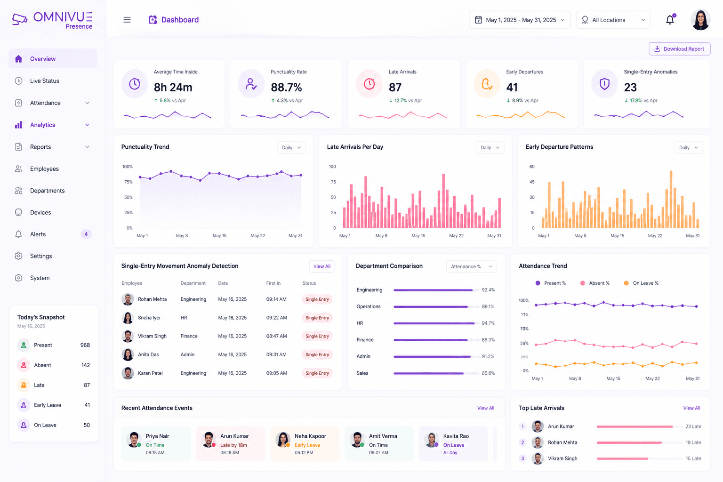Click the Omnivue Presence logo
This screenshot has width=723, height=482.
(x=52, y=20)
